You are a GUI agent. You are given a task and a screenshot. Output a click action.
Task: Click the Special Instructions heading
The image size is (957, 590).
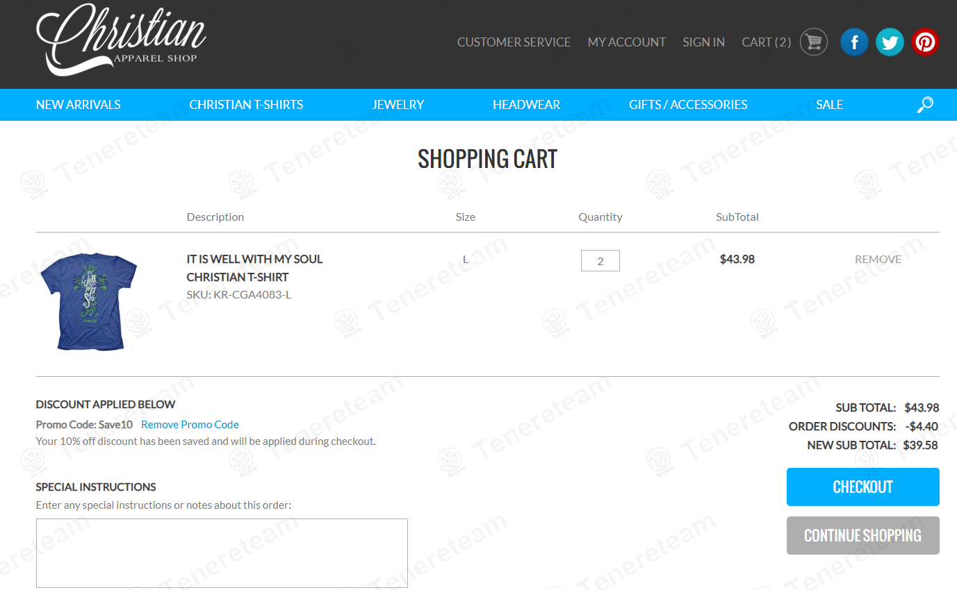[x=96, y=487]
